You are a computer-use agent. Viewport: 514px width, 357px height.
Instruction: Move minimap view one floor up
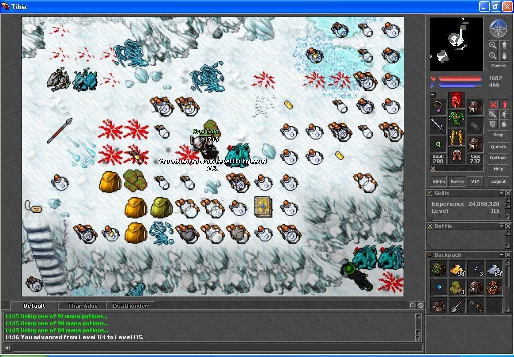click(x=504, y=45)
